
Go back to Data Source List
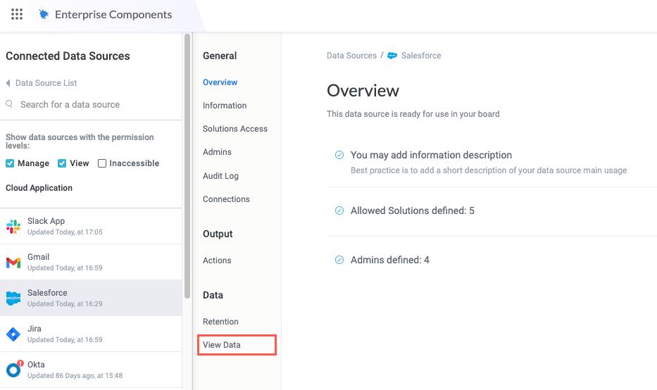(x=46, y=83)
